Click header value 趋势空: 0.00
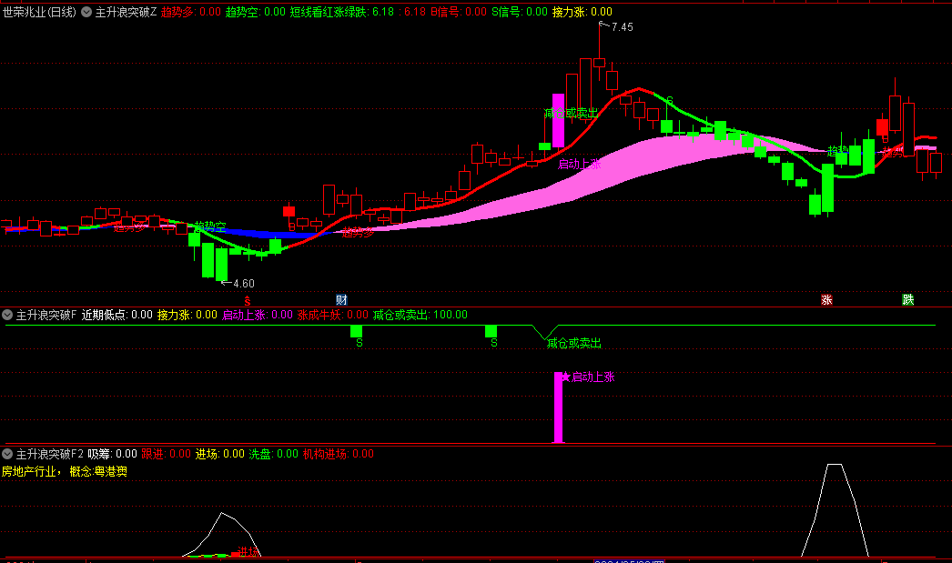This screenshot has width=952, height=563. pos(255,12)
